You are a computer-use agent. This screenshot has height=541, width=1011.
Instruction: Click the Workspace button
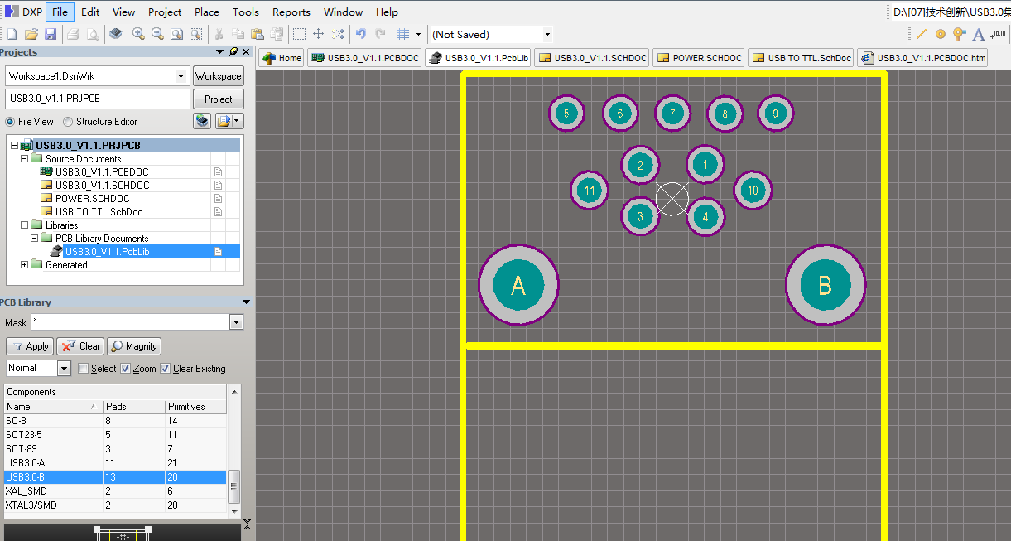tap(219, 76)
